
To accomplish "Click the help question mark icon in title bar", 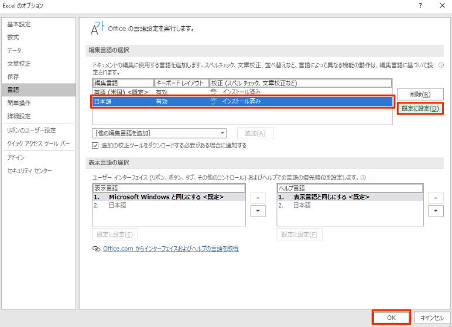I will point(420,6).
